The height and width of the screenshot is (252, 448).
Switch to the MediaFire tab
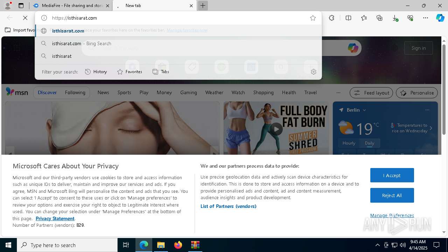point(71,6)
